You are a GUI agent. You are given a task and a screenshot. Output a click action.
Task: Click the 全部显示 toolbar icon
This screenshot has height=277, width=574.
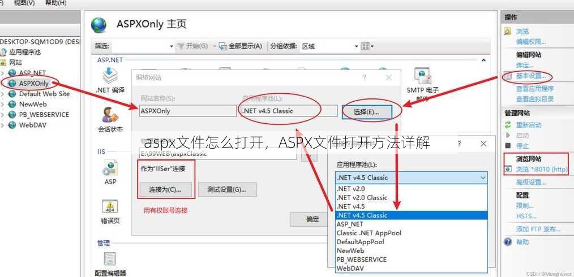pos(223,46)
